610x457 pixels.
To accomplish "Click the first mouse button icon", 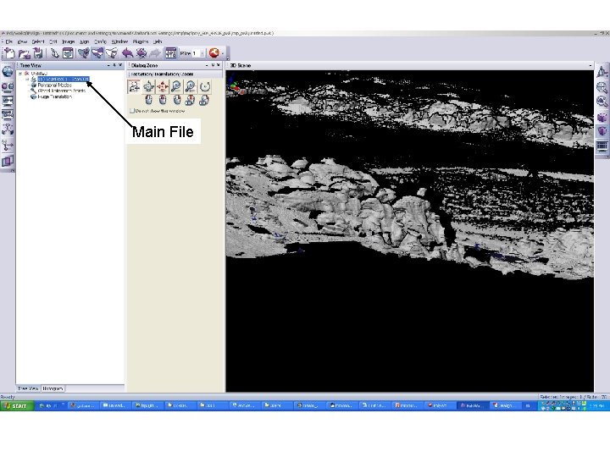I will [148, 100].
